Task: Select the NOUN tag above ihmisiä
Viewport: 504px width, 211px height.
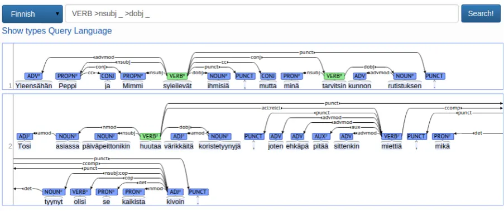Action: (218, 76)
